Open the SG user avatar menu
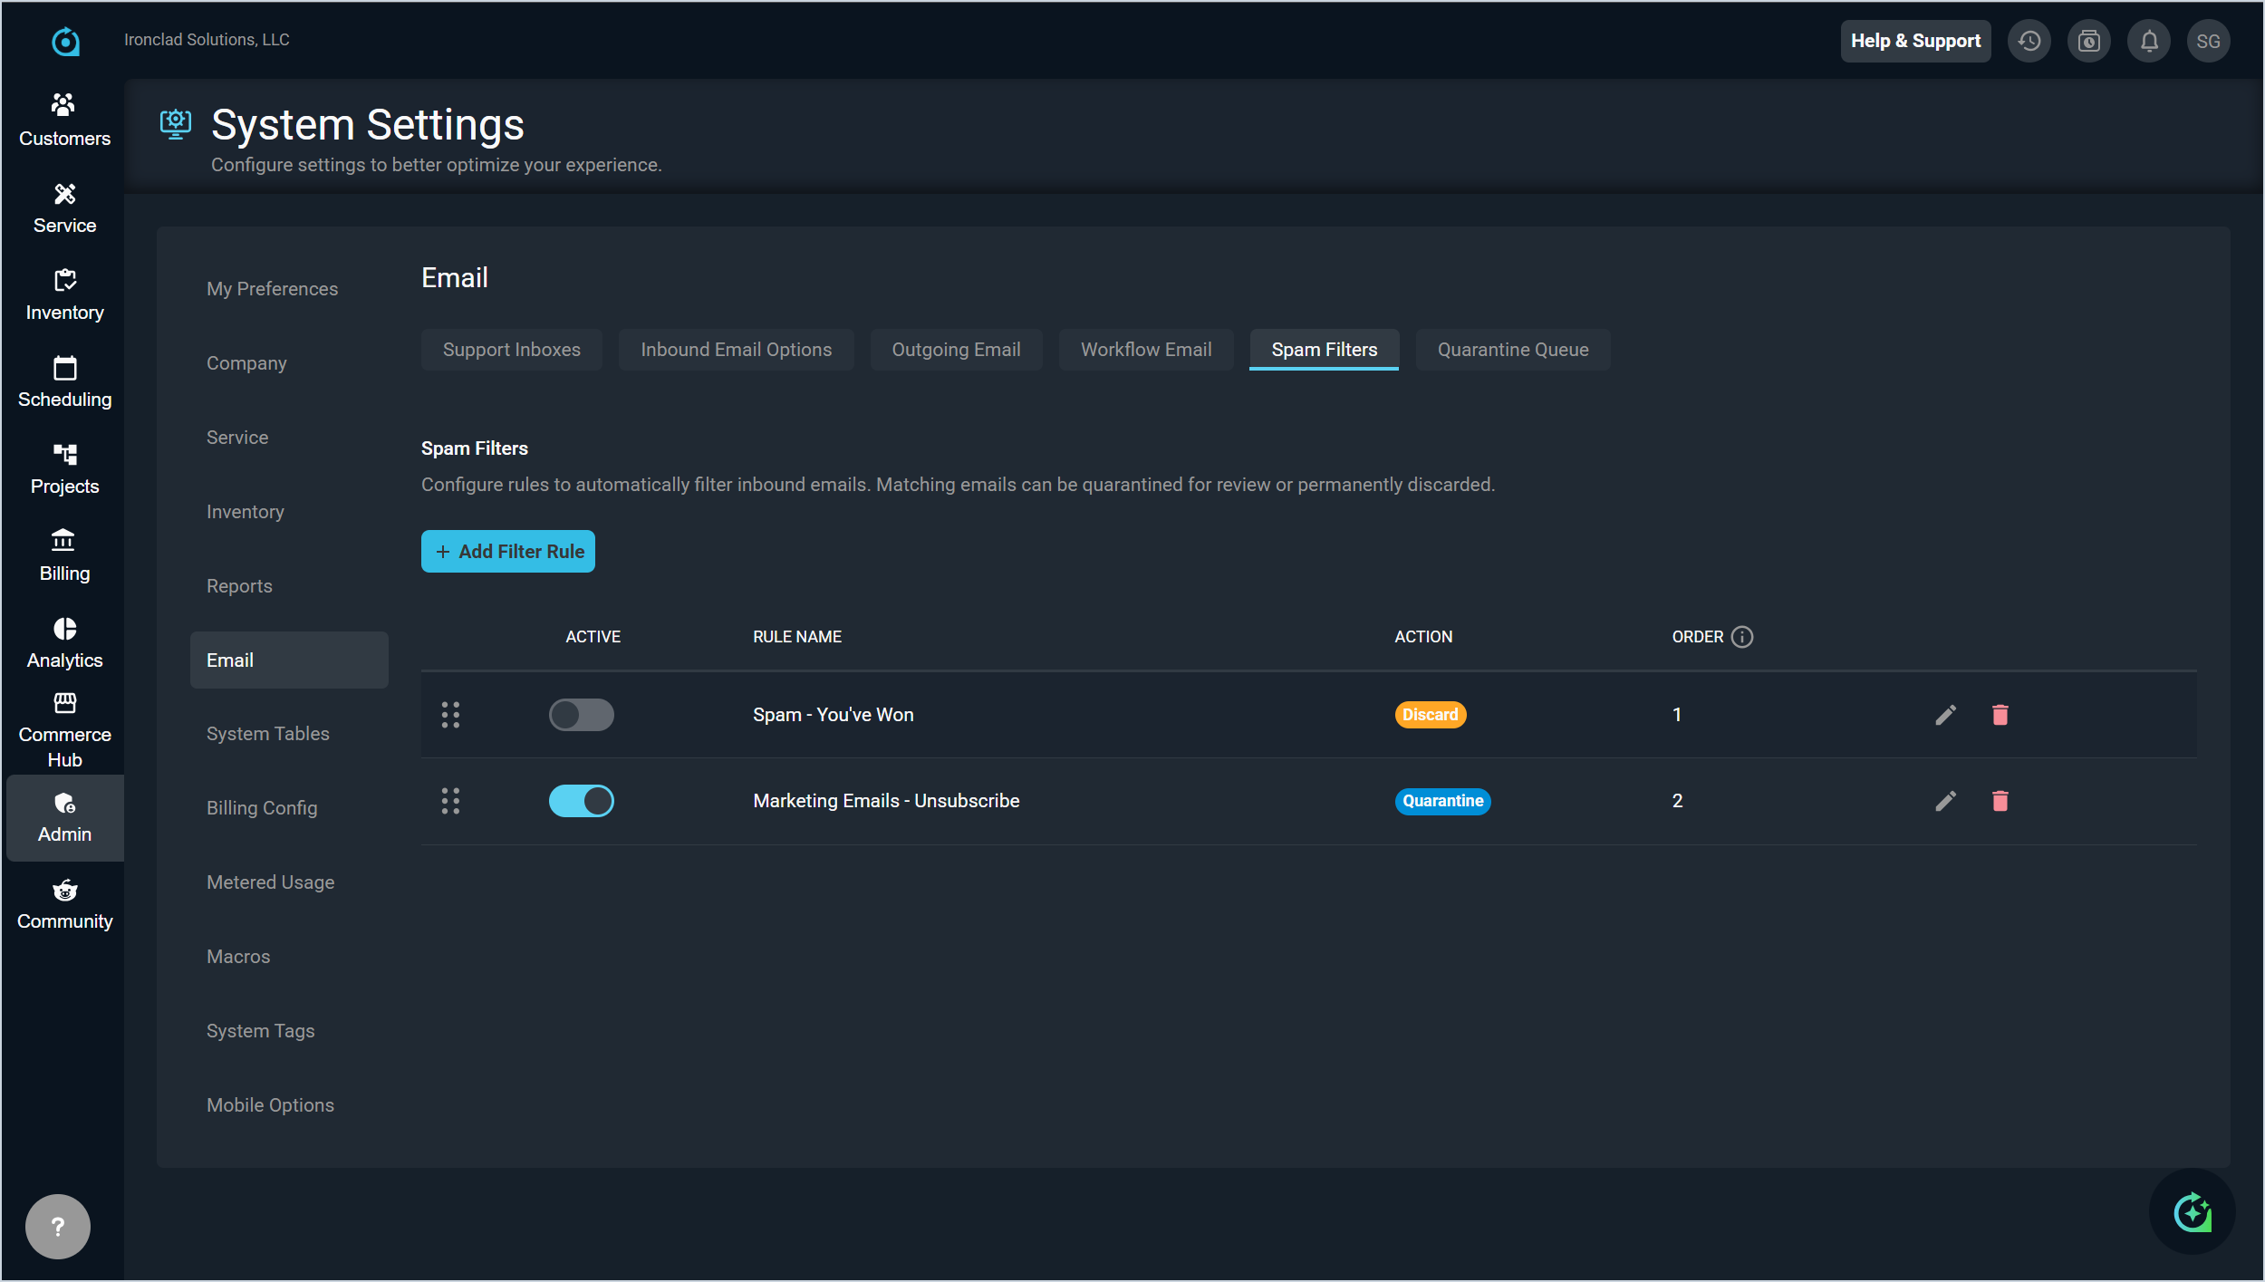 pyautogui.click(x=2208, y=41)
